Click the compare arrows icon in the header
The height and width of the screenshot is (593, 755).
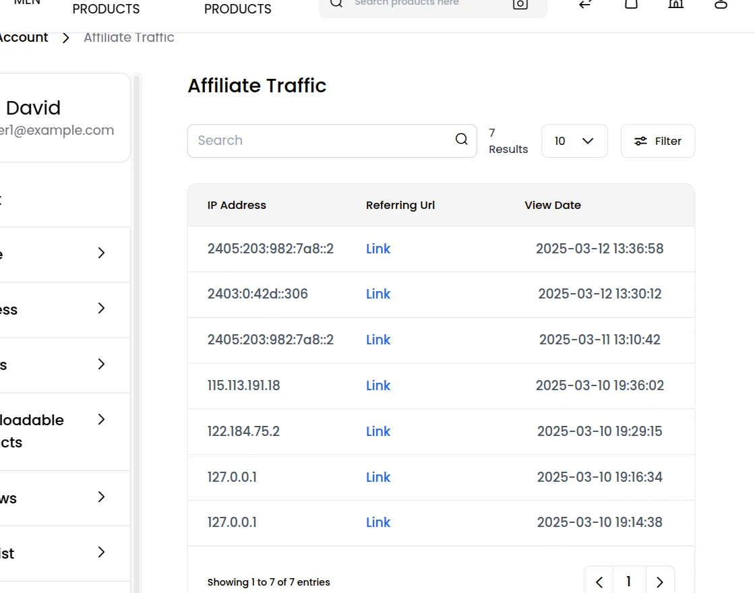point(584,4)
